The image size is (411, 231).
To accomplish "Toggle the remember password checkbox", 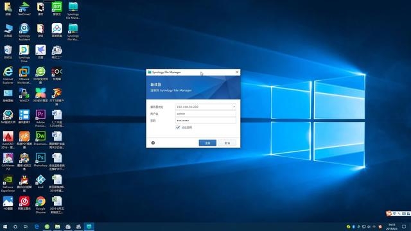I will pos(178,127).
